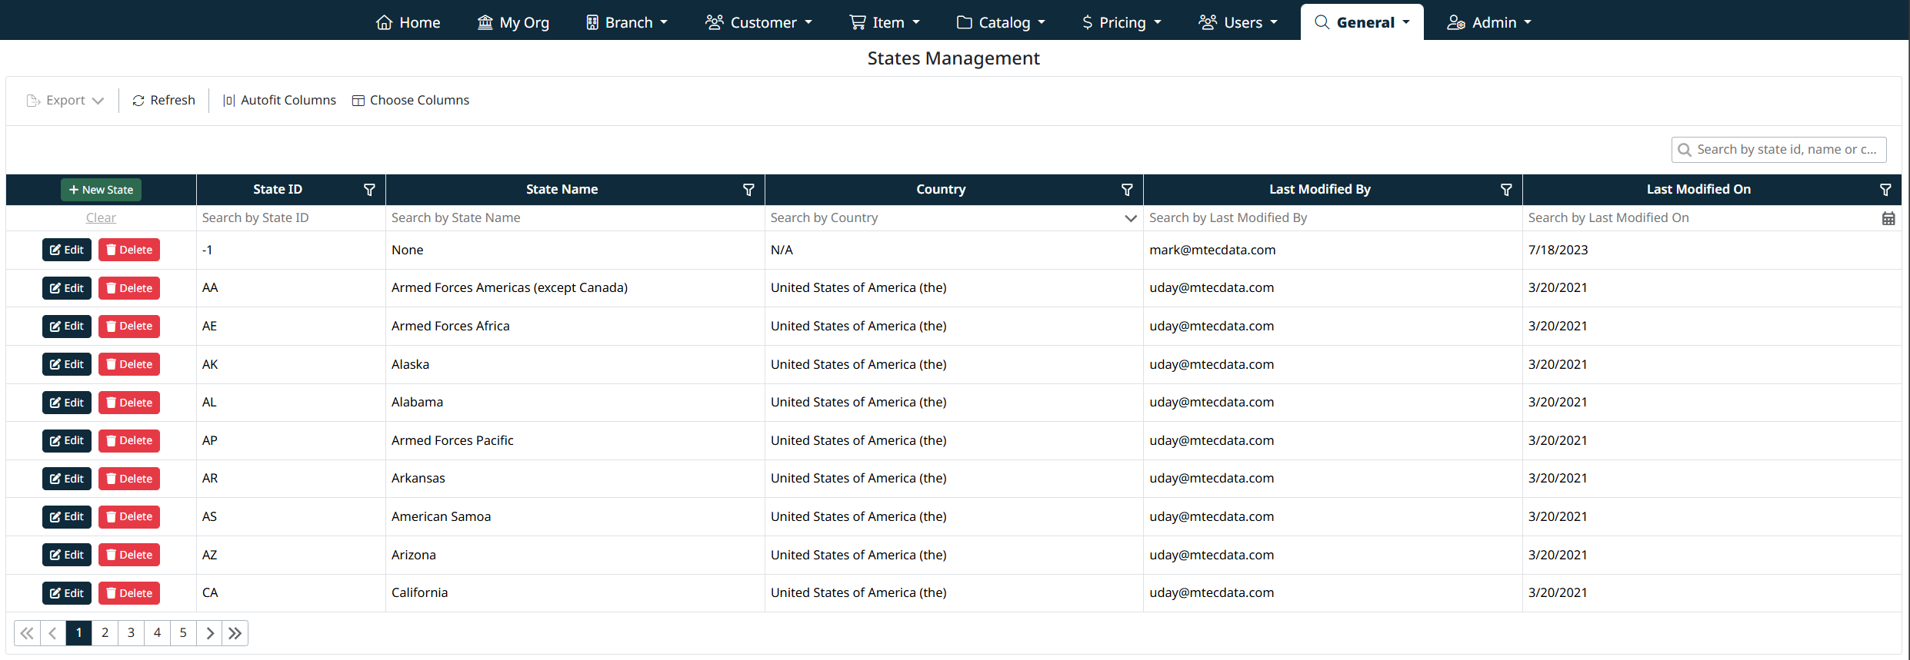
Task: Expand the Customer menu
Action: point(758,22)
